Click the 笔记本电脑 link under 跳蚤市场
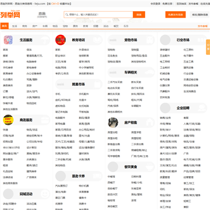 click(x=61, y=112)
